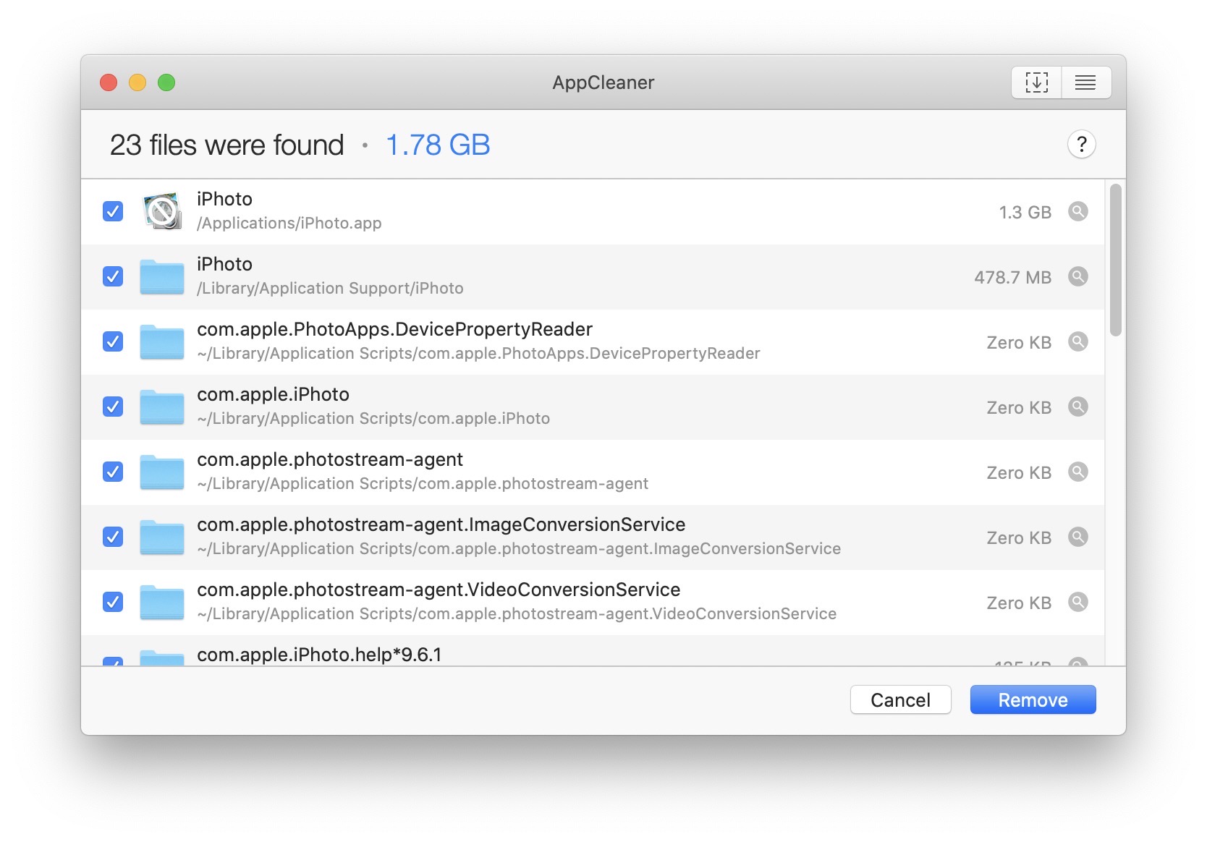Click the /Library/Application Support/iPhoto path
Screen dimensions: 1207x842
click(330, 288)
